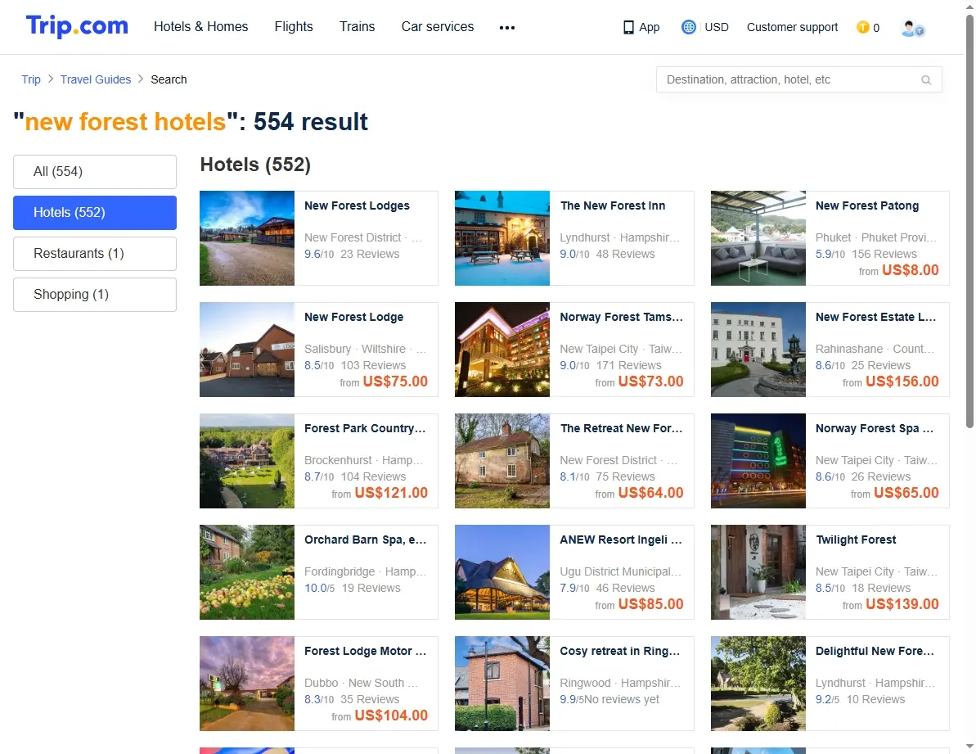This screenshot has height=754, width=976.
Task: Click New Forest Estate US$156.00 price
Action: click(902, 382)
